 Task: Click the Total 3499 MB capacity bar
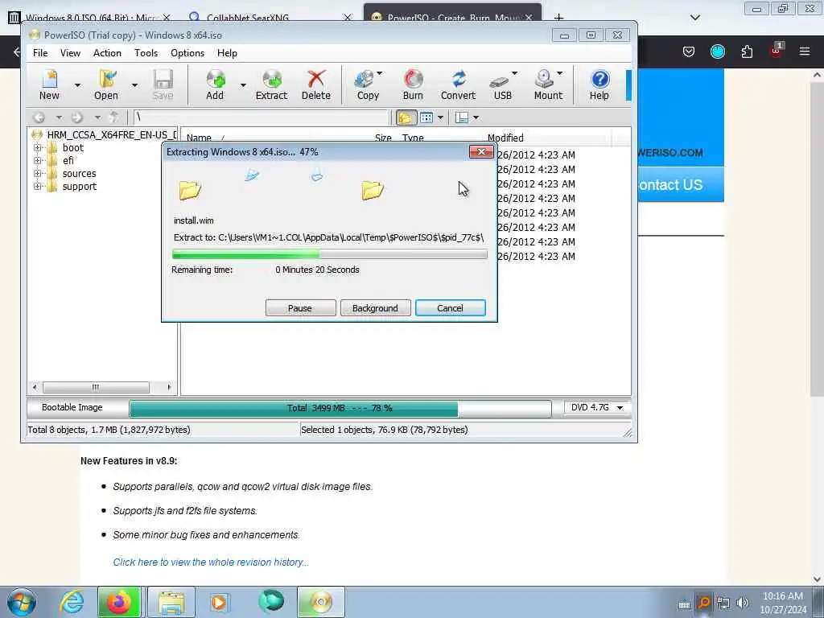click(340, 408)
